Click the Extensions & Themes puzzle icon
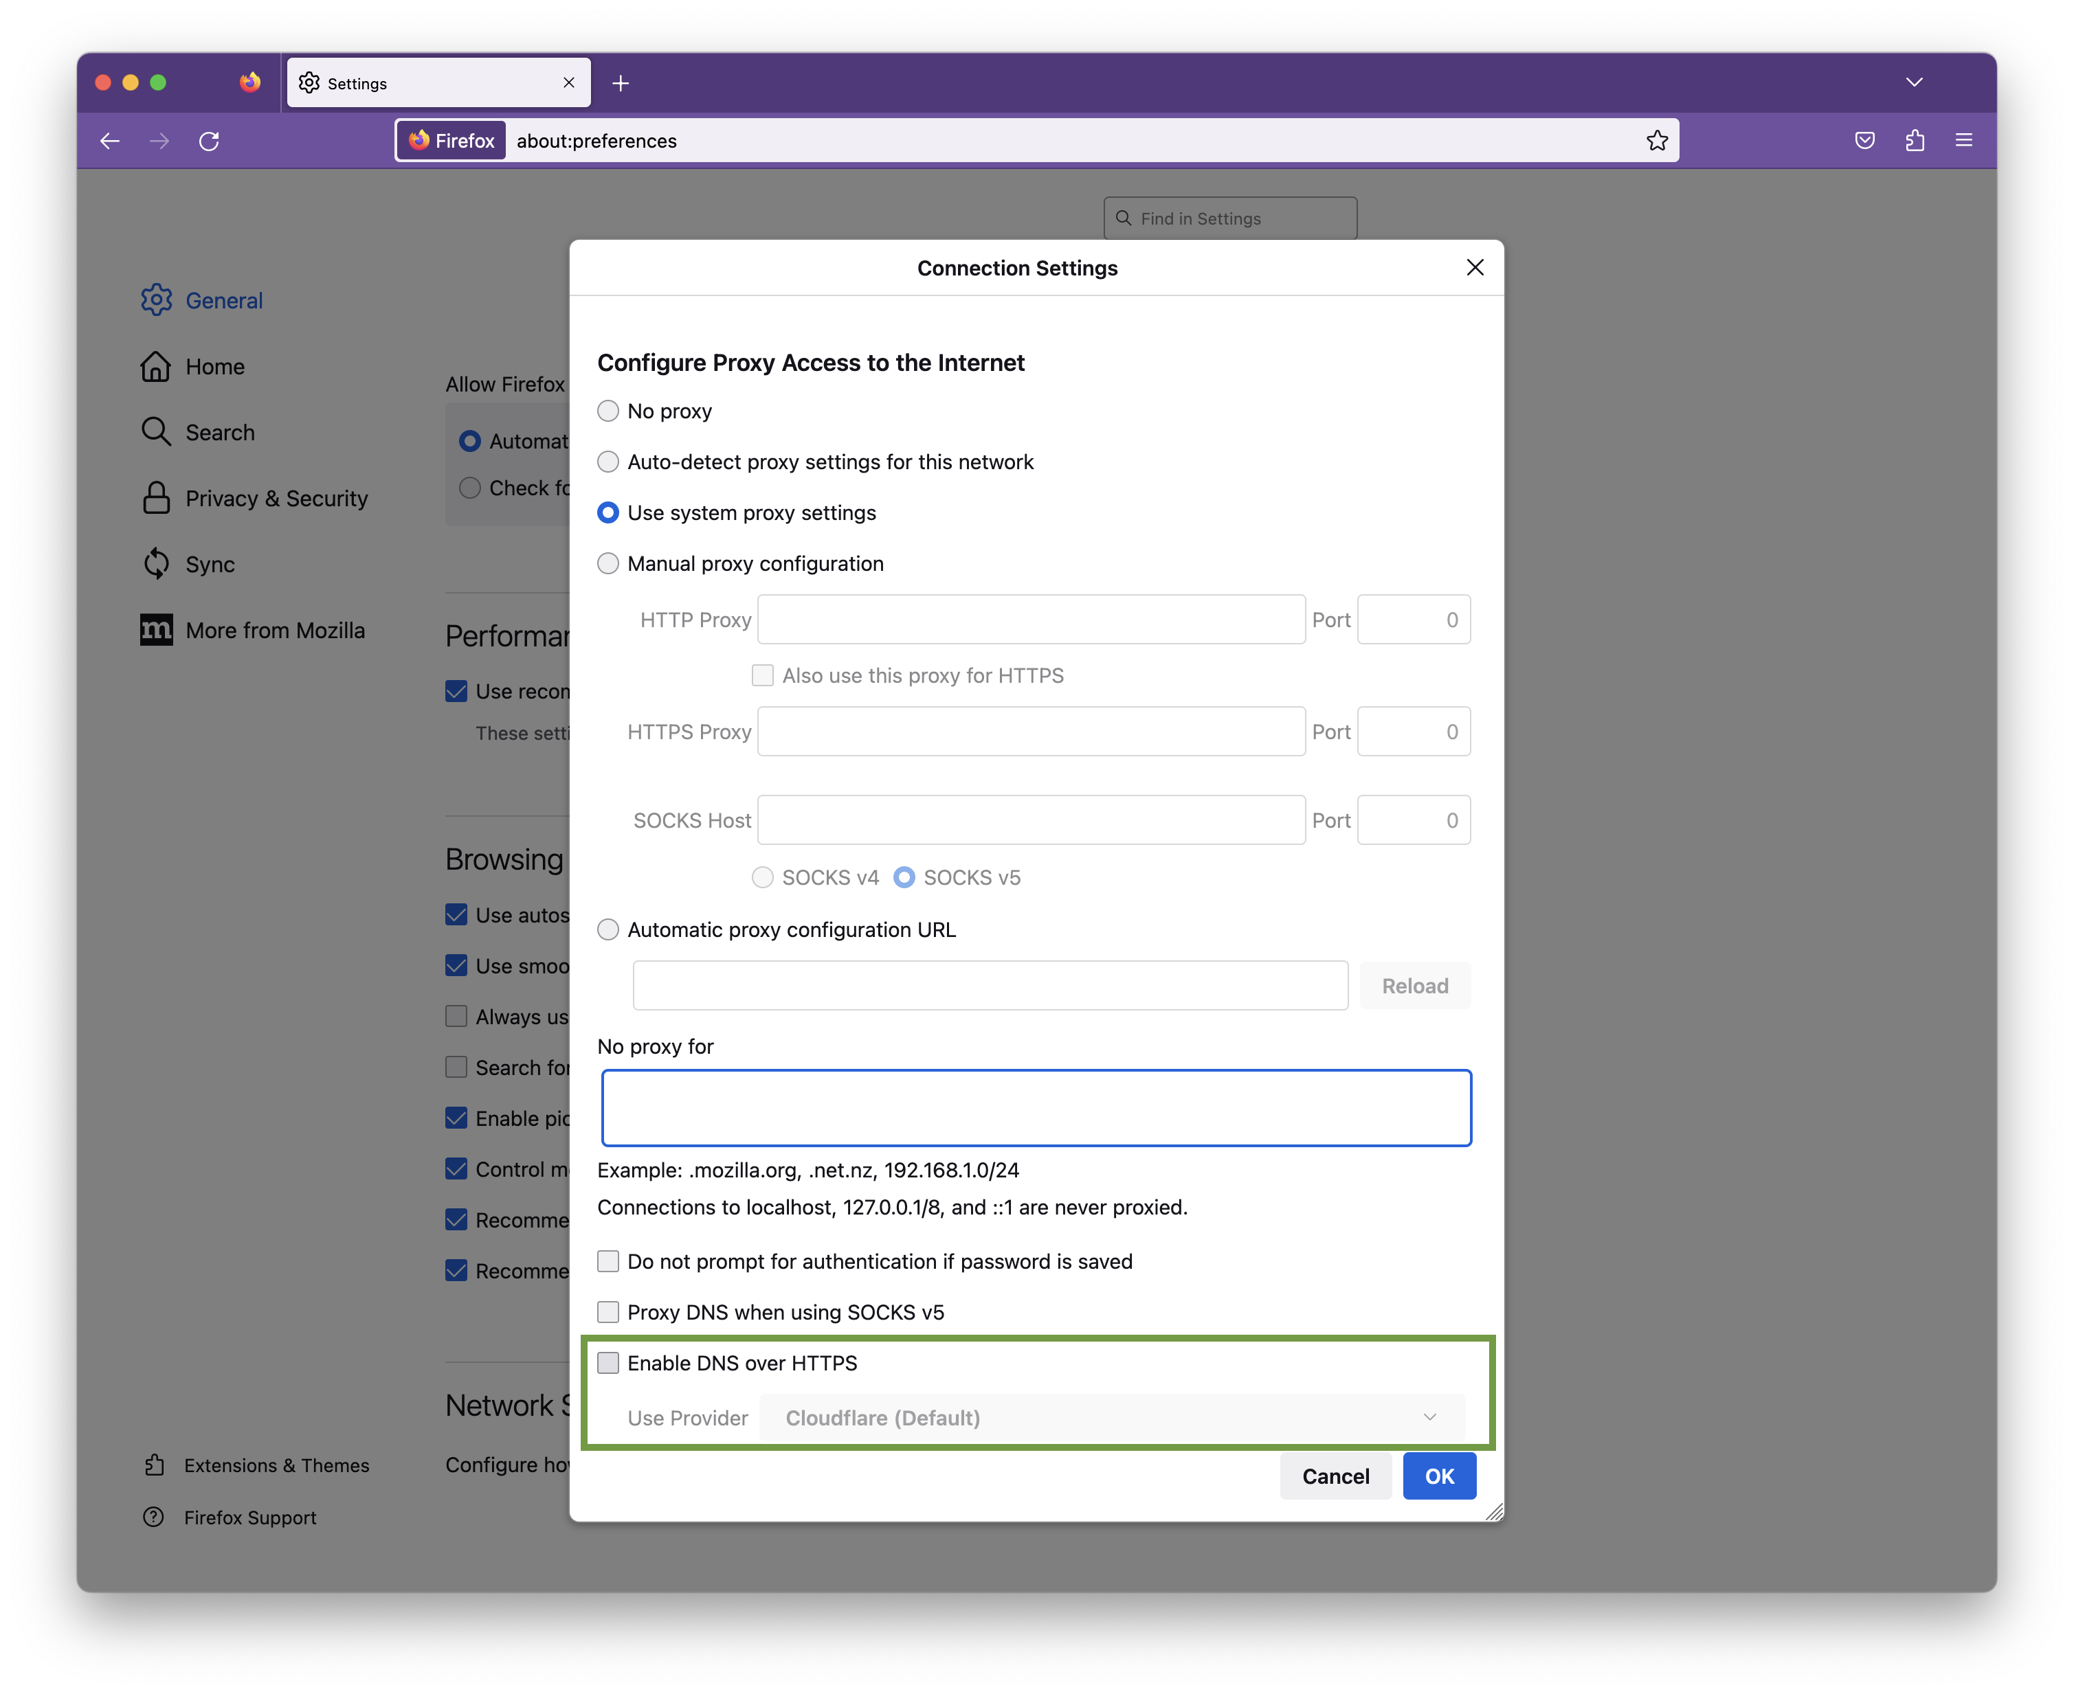This screenshot has height=1694, width=2074. 154,1465
